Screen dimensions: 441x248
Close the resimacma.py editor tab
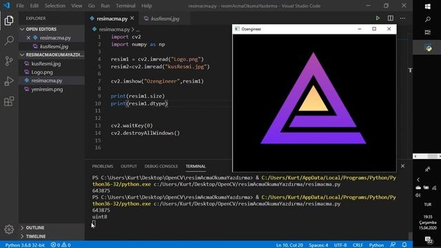pos(132,19)
